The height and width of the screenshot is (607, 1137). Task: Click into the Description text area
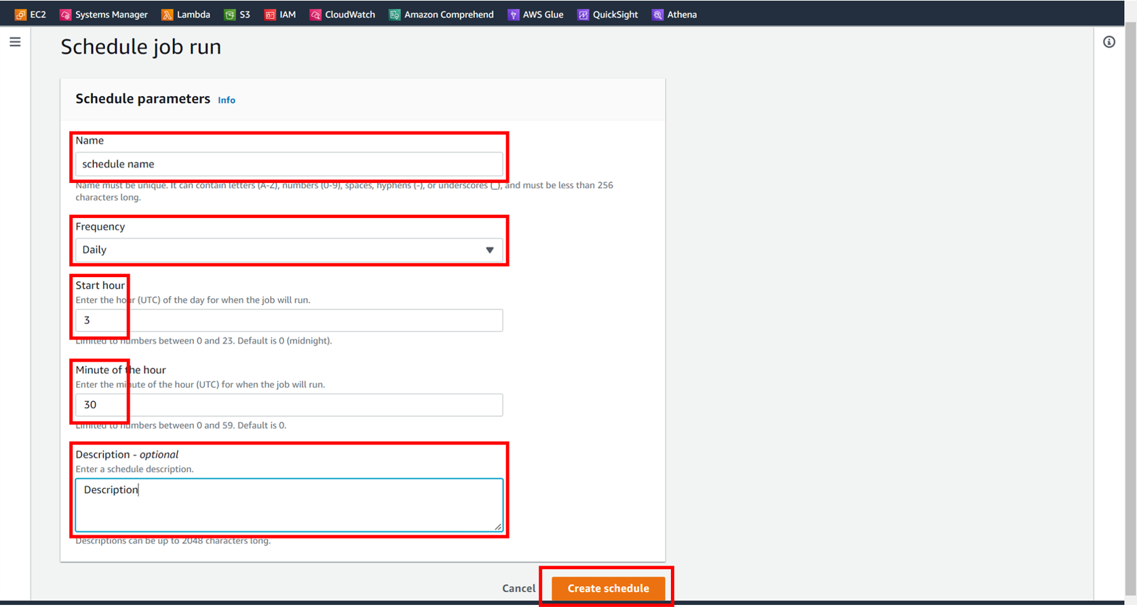(289, 505)
